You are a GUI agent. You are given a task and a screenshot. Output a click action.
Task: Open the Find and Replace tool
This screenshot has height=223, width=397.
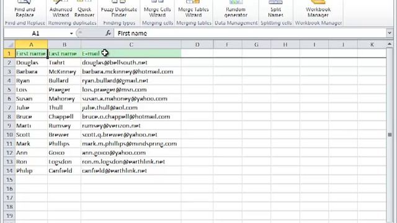pyautogui.click(x=25, y=9)
